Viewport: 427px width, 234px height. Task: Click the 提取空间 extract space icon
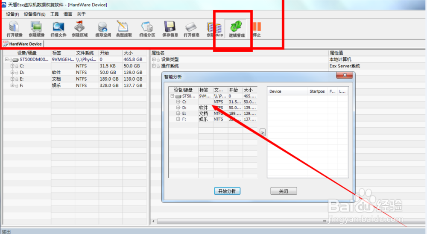[x=103, y=29]
